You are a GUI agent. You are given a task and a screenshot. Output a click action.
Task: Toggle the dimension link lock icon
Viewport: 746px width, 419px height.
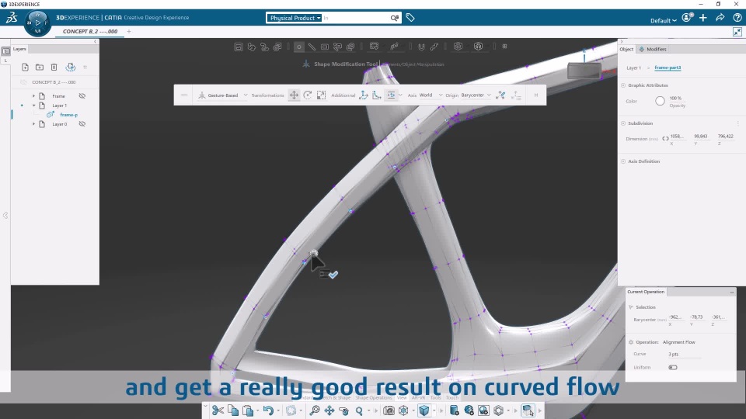coord(665,139)
